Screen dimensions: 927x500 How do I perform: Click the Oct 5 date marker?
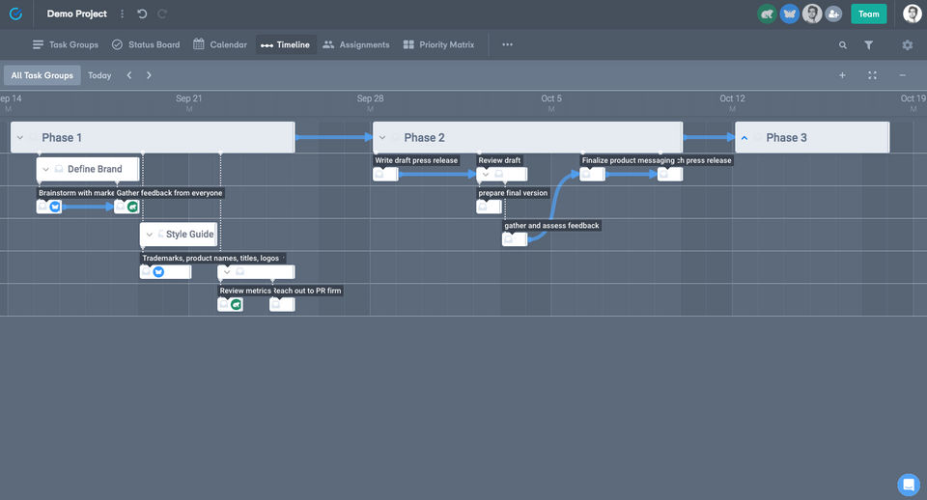click(551, 98)
